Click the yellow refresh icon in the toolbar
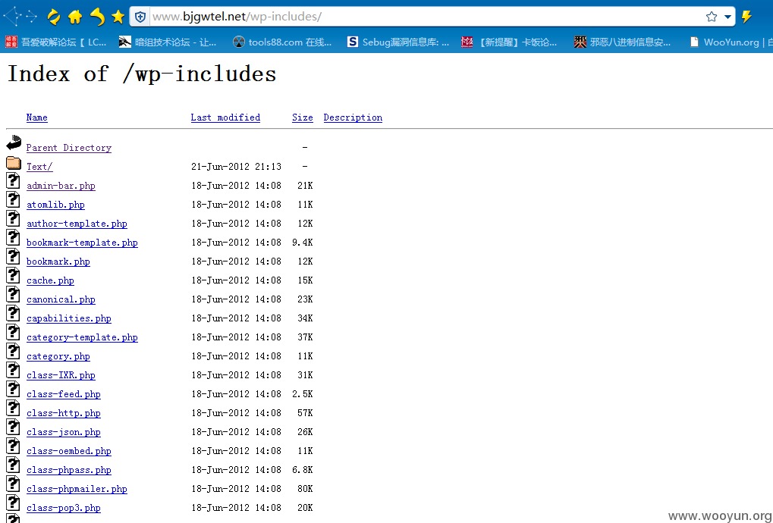Viewport: 773px width, 523px height. pos(53,17)
